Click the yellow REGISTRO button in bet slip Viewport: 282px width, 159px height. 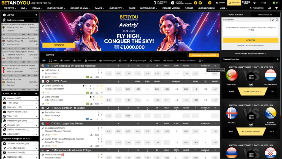[251, 40]
